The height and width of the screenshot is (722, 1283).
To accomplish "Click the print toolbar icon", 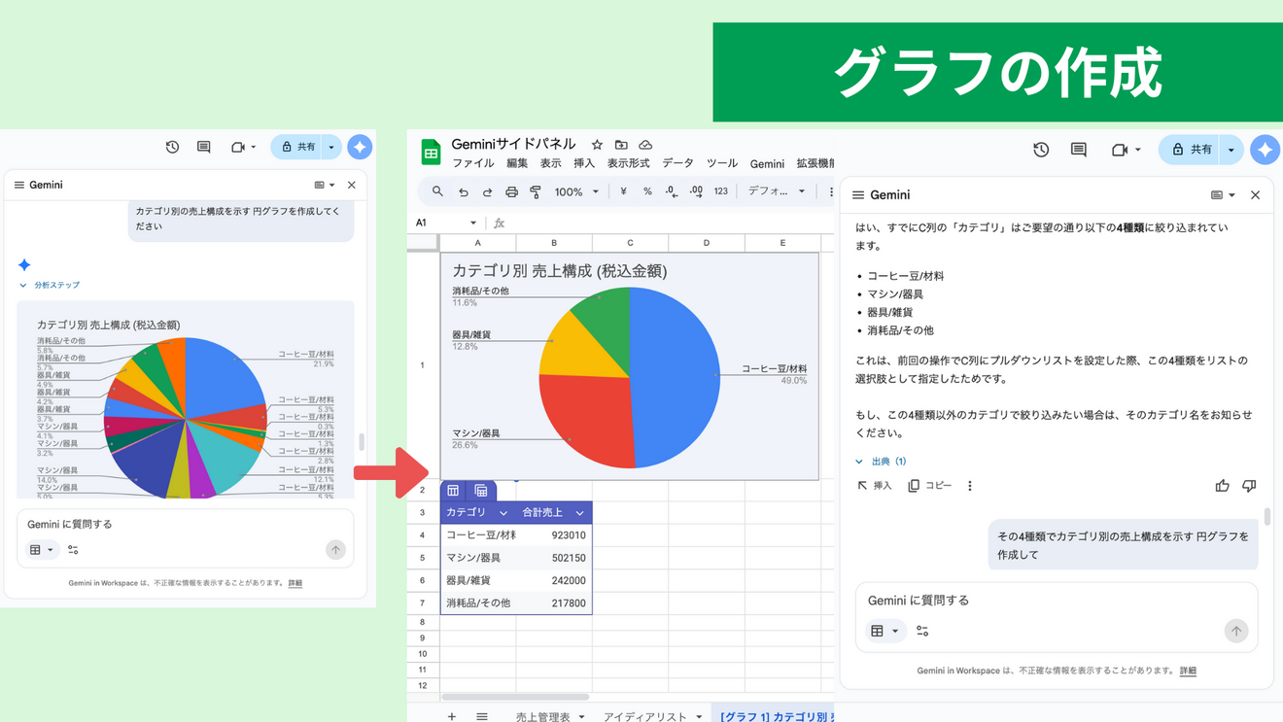I will (511, 192).
